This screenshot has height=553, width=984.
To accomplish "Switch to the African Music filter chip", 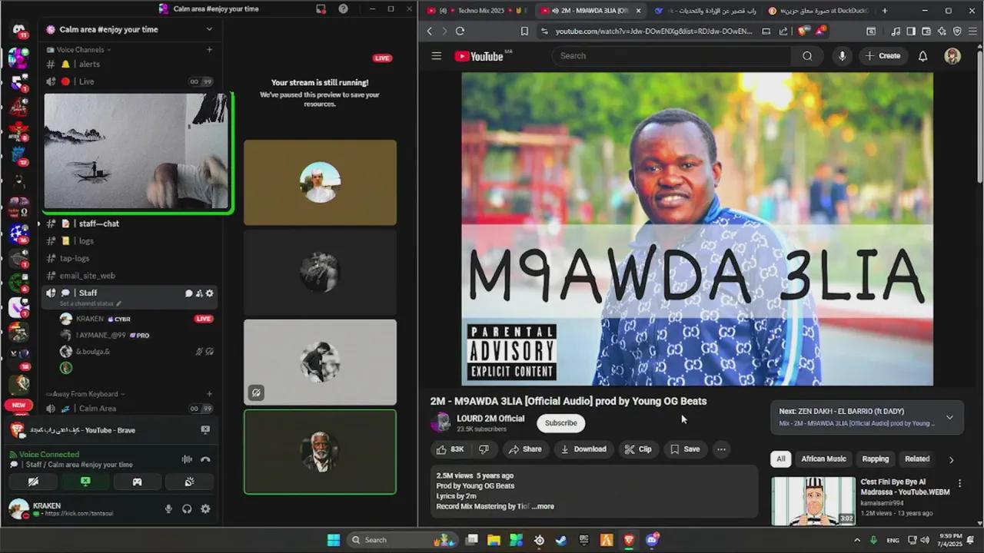I will (823, 459).
